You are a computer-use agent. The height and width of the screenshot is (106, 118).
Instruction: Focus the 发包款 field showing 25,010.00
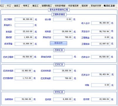[24, 32]
